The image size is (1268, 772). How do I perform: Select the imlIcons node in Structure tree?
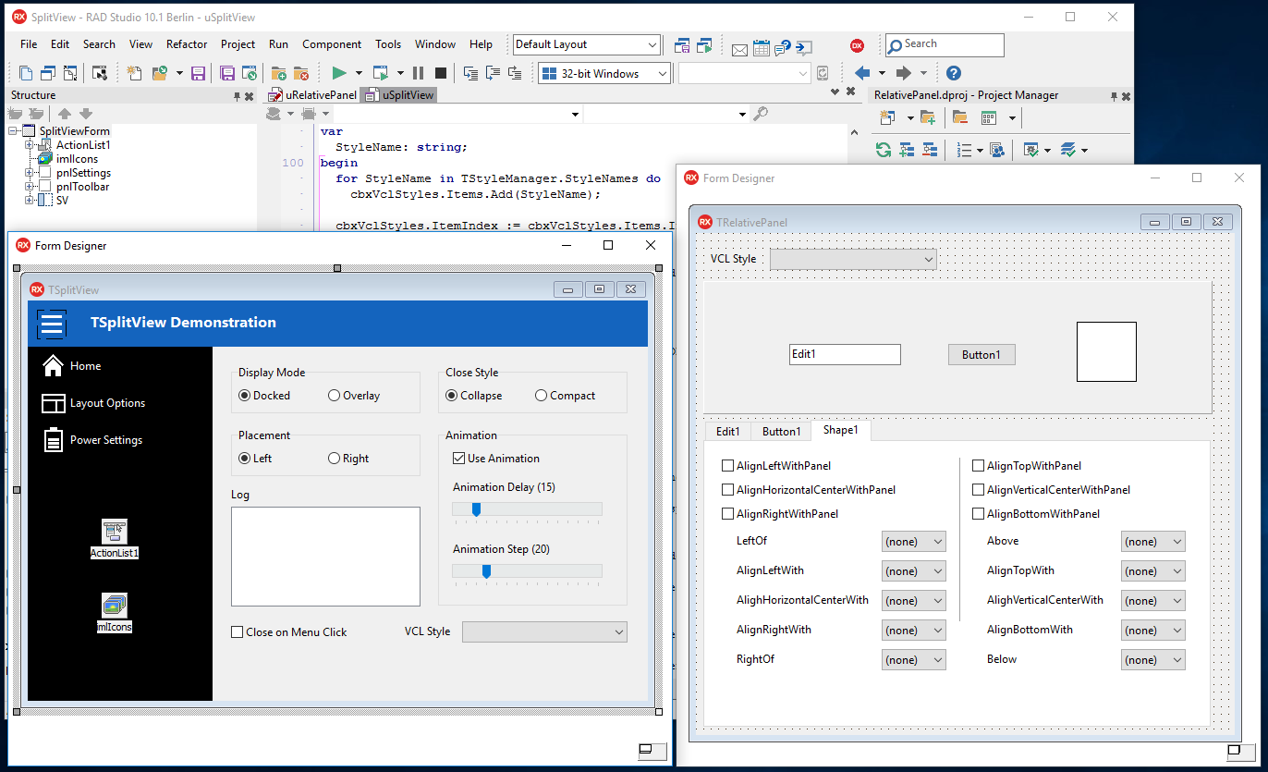pyautogui.click(x=77, y=159)
